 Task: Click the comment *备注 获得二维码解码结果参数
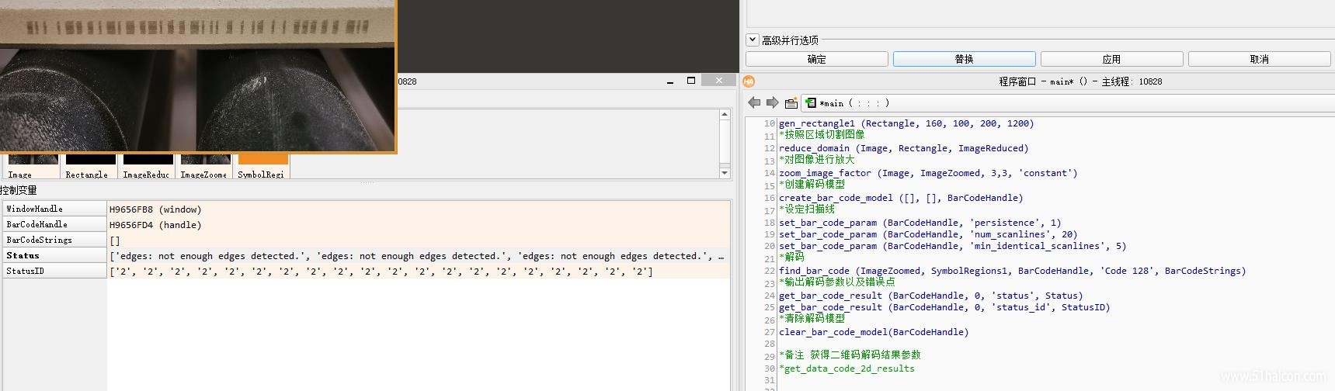click(x=850, y=355)
